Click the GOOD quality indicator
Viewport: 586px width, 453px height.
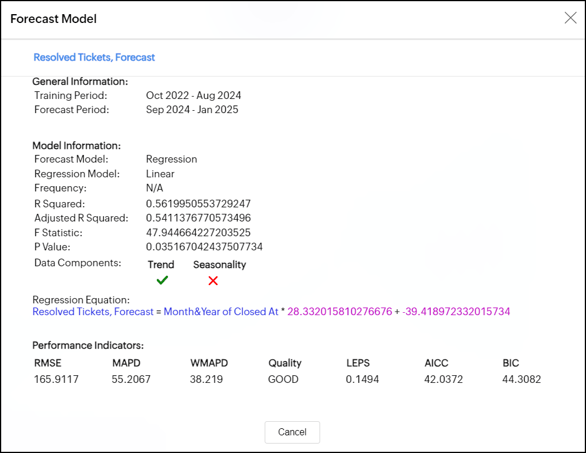(283, 379)
